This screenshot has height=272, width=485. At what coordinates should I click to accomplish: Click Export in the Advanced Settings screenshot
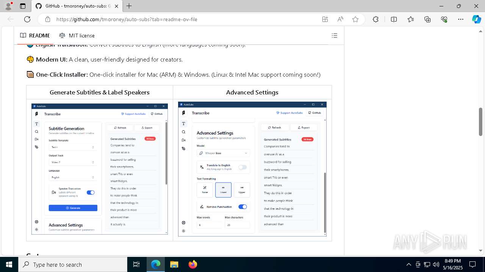(x=304, y=128)
